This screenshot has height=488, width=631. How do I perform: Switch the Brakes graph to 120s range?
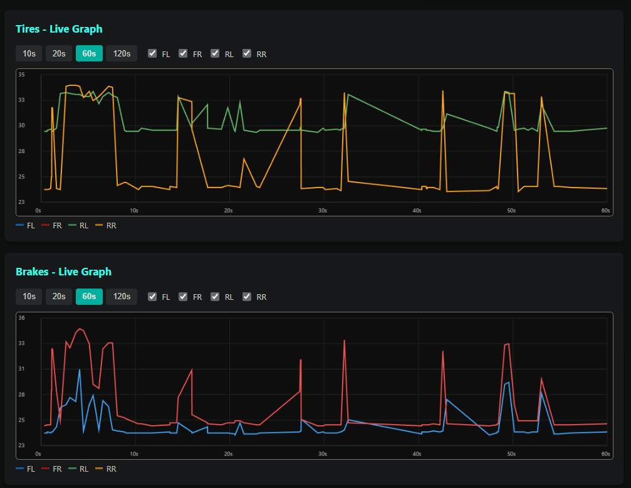pos(121,296)
